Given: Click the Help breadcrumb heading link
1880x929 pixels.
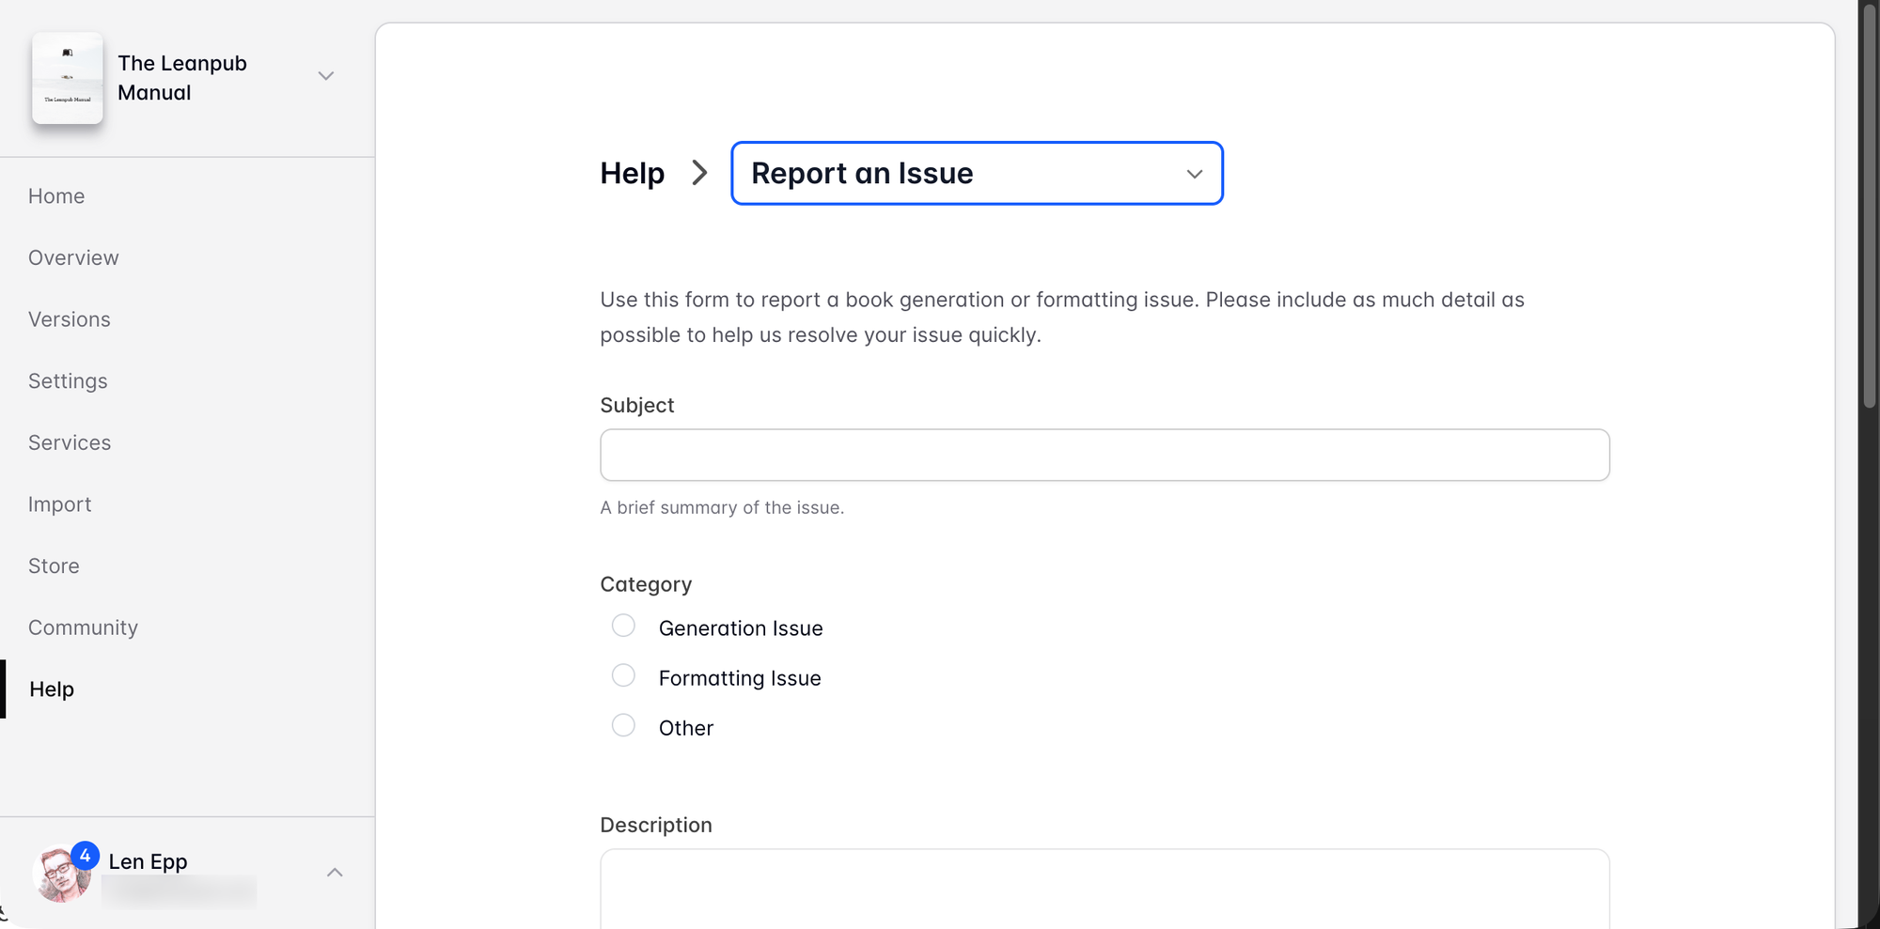Looking at the screenshot, I should click(632, 174).
